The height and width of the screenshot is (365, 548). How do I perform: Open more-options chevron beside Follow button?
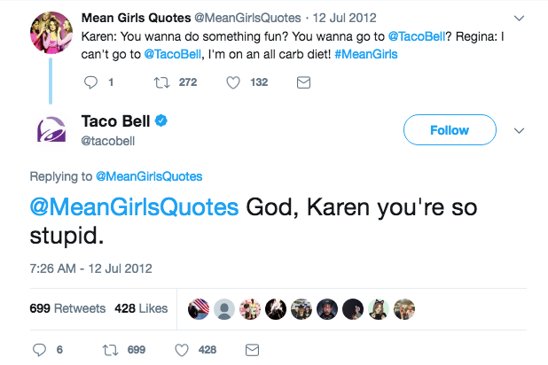[521, 130]
